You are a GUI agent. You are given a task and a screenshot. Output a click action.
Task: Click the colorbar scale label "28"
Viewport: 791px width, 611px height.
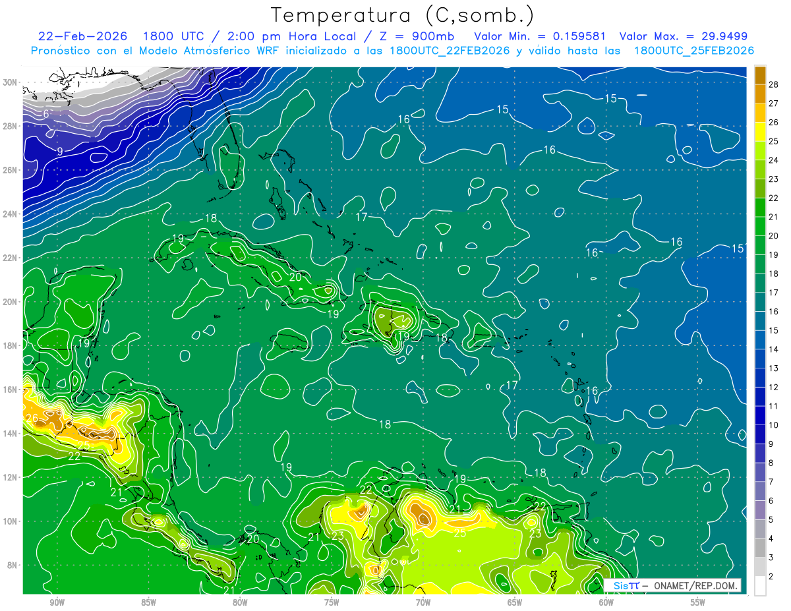[x=774, y=84]
